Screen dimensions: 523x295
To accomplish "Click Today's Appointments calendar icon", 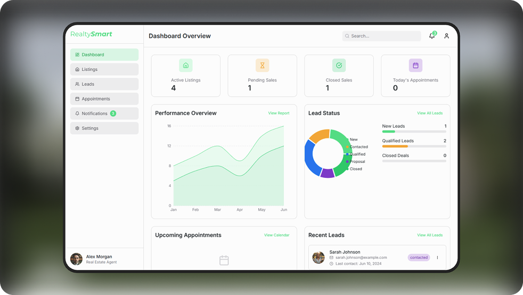I will [415, 65].
